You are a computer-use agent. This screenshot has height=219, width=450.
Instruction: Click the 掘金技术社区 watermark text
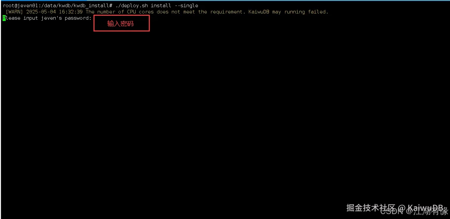371,208
